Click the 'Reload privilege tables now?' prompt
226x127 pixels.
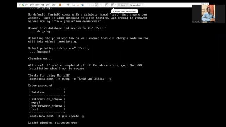tap(59, 48)
